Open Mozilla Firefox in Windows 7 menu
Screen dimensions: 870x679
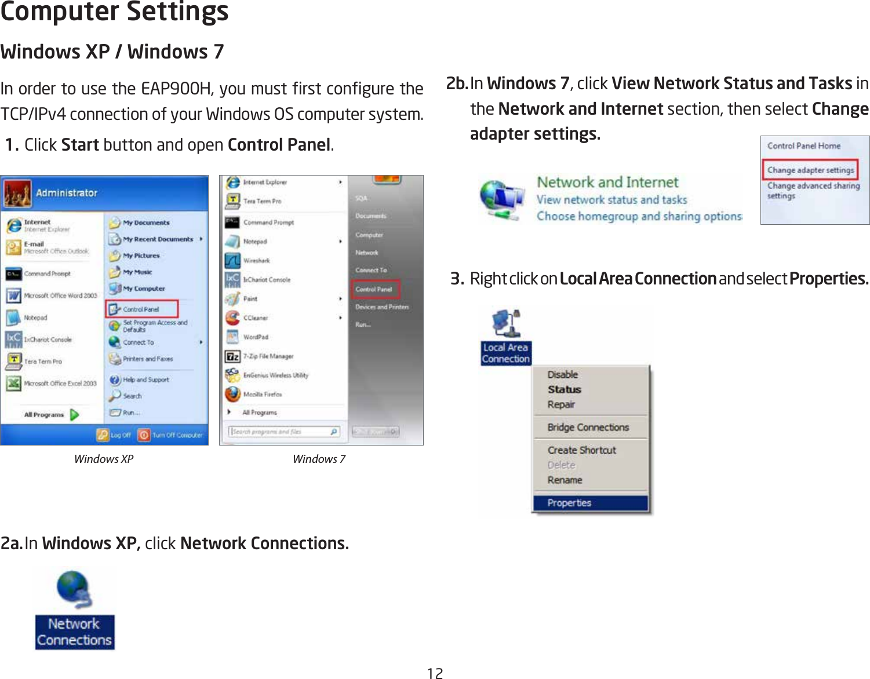254,394
